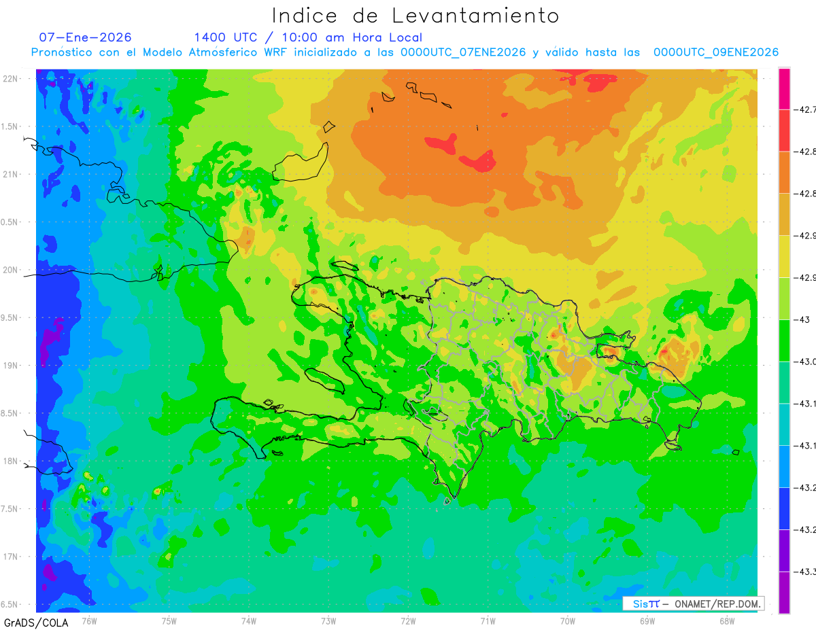Select the "0000UTC_09ENE2026" valid-until timestamp
The width and height of the screenshot is (816, 630).
click(x=716, y=52)
